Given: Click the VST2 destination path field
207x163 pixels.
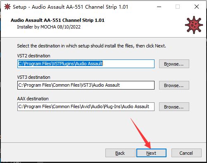Looking at the screenshot, I should tap(86, 64).
